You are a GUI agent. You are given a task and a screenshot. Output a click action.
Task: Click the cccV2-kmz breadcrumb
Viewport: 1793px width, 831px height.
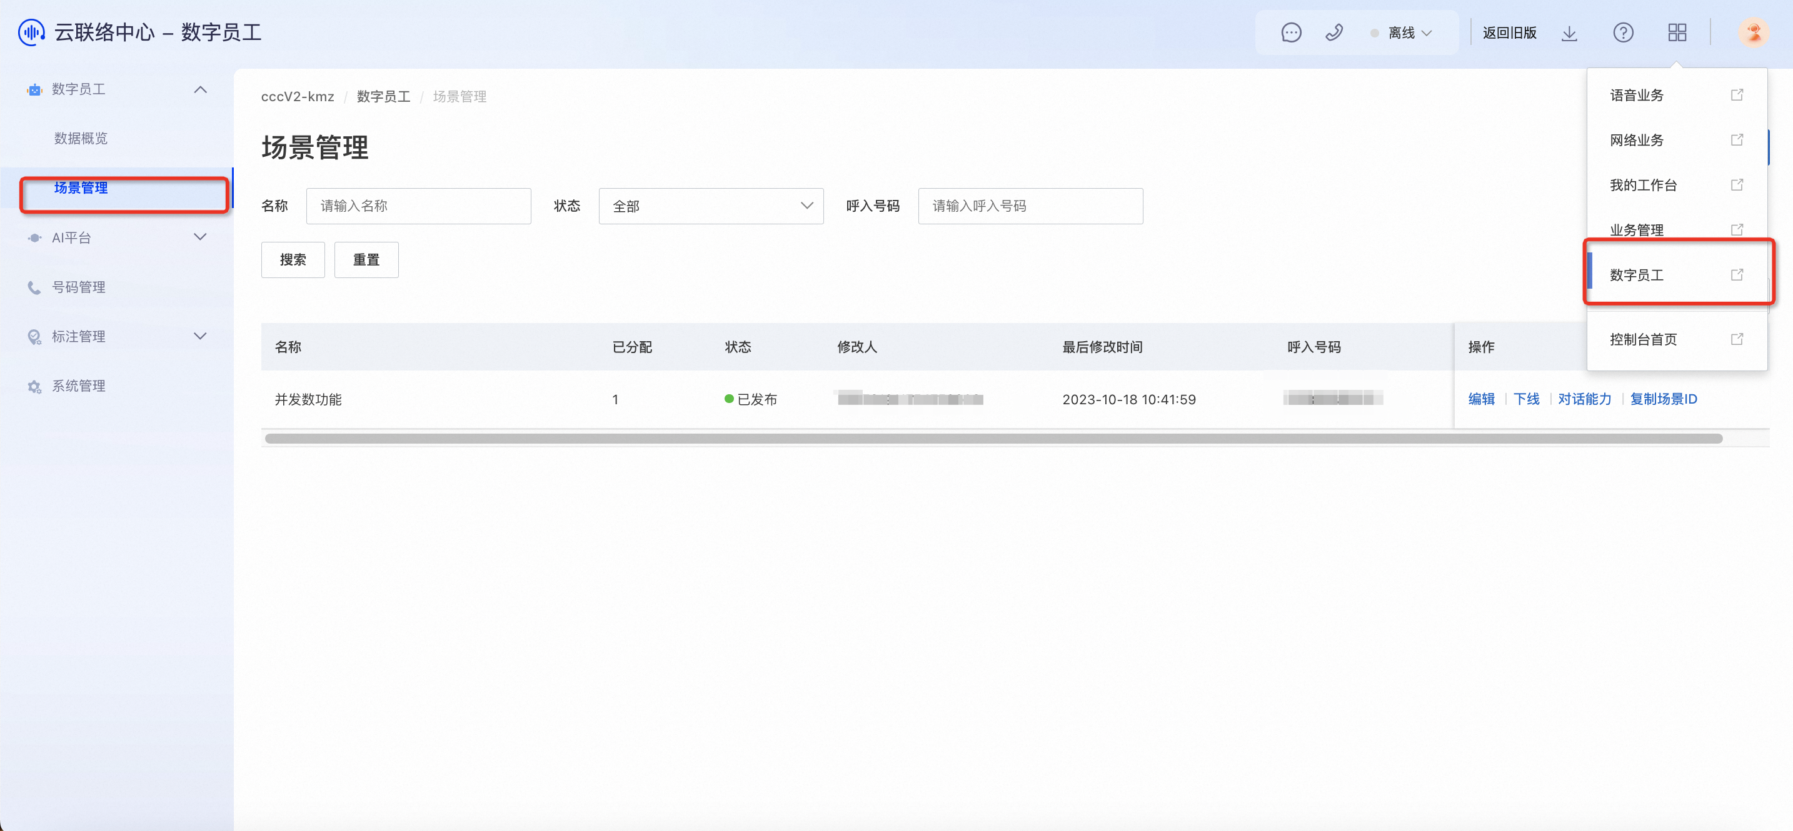(x=297, y=97)
